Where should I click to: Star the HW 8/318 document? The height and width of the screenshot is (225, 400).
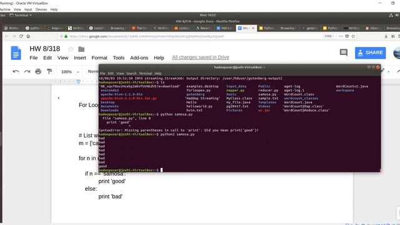71,49
